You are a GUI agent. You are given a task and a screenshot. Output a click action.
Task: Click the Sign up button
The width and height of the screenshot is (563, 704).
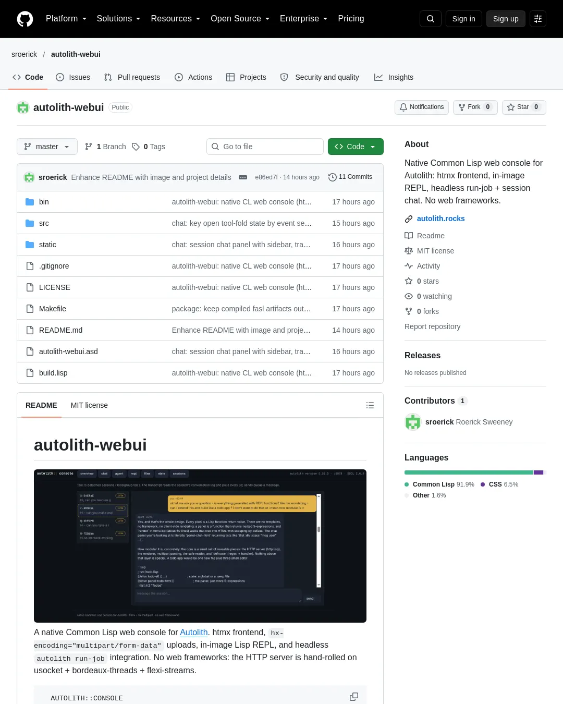click(506, 19)
